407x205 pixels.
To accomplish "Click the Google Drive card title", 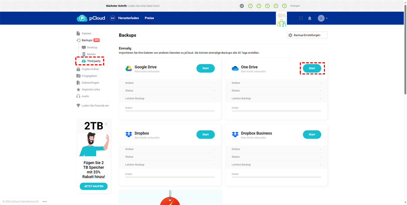I will 146,67.
